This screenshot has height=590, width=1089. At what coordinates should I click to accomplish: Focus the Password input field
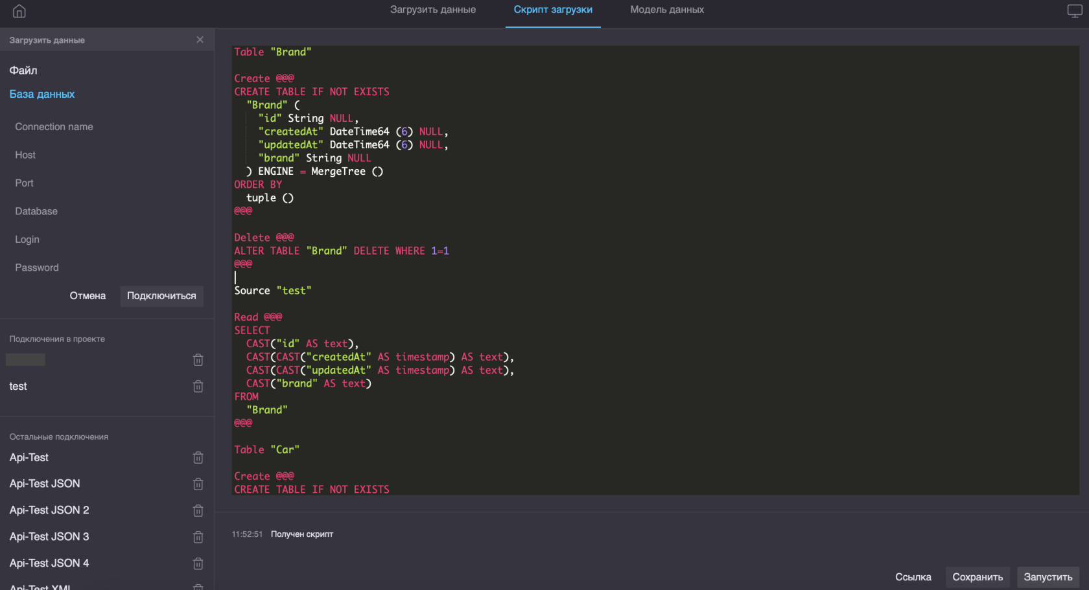pyautogui.click(x=107, y=267)
